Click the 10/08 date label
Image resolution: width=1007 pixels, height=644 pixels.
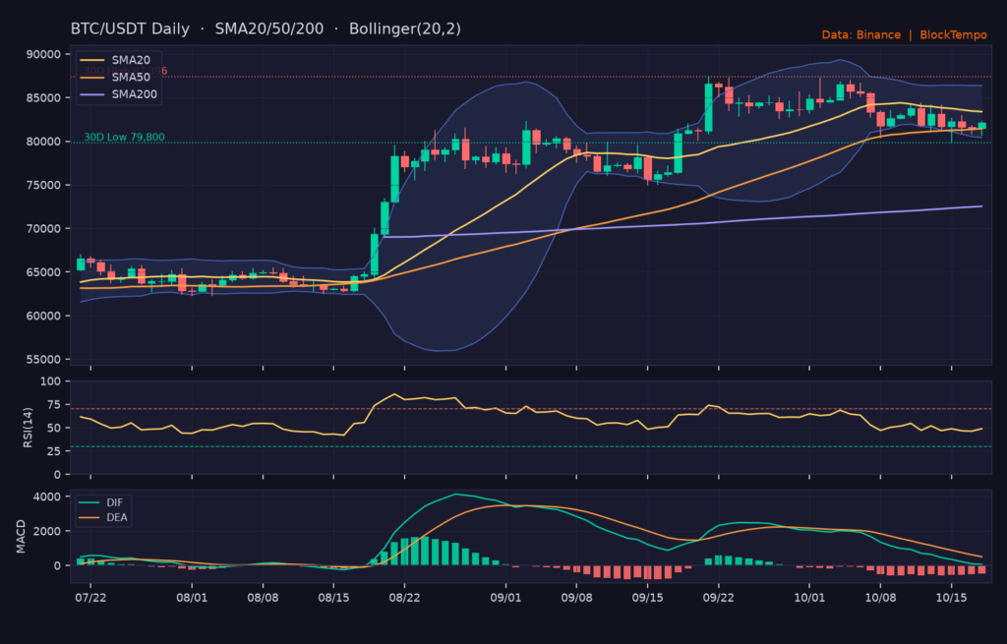point(880,598)
